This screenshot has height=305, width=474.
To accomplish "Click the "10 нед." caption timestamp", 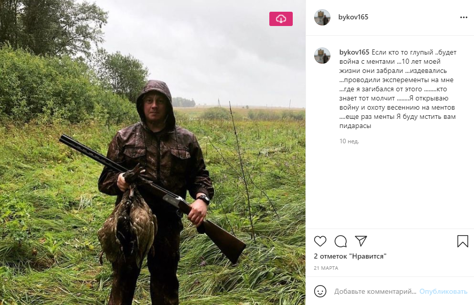I will tap(349, 141).
